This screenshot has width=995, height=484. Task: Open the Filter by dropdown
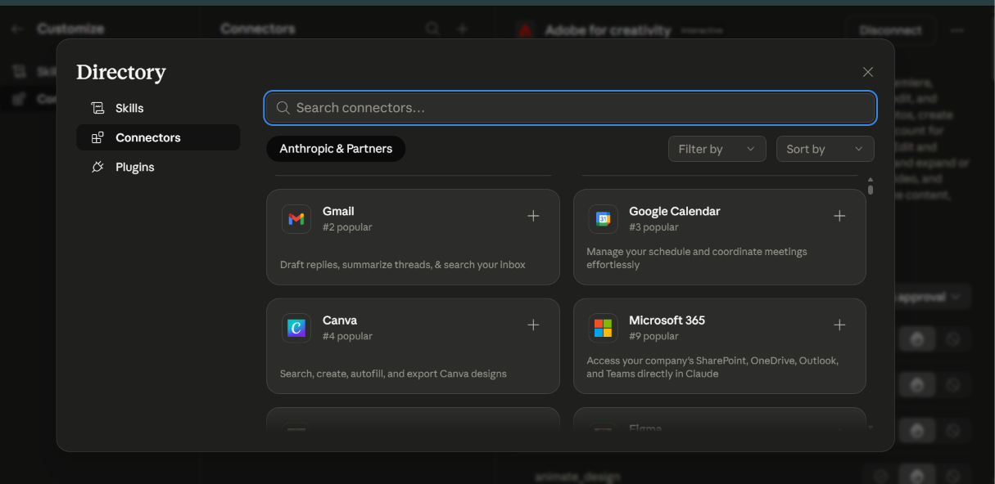[717, 149]
